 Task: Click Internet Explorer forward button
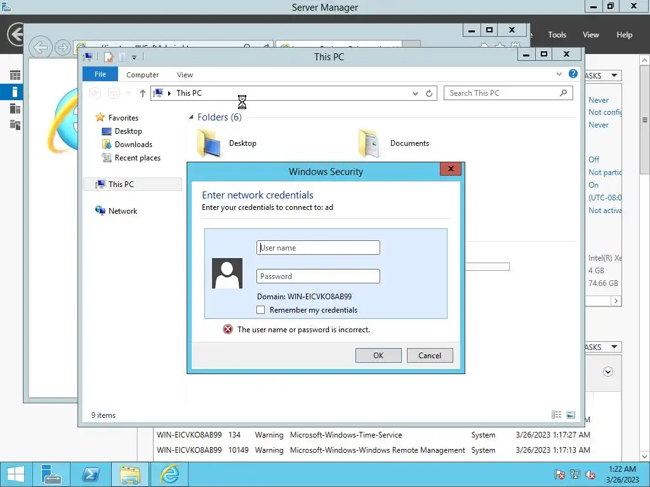click(63, 47)
